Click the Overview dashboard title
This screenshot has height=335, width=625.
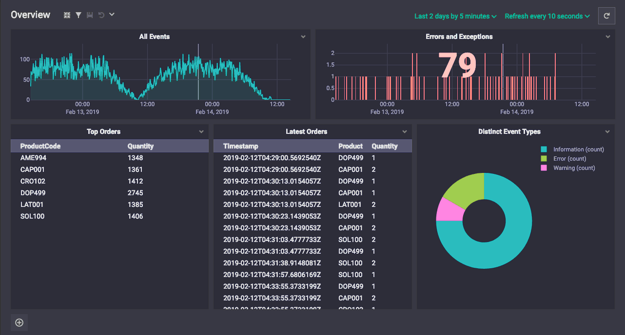[x=31, y=15]
